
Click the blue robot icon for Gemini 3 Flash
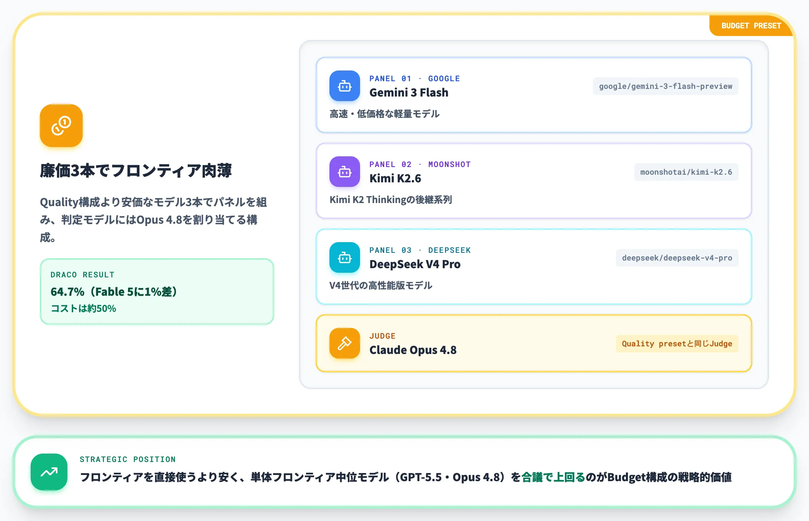click(x=345, y=86)
